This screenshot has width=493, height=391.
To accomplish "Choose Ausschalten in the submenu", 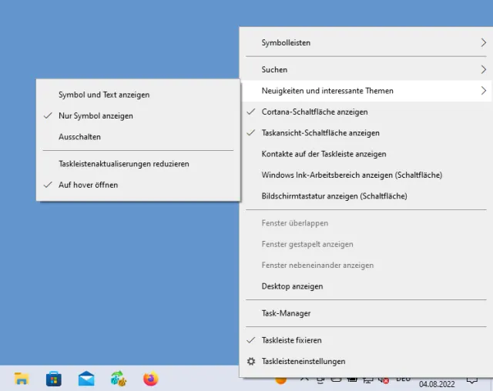I will [79, 136].
